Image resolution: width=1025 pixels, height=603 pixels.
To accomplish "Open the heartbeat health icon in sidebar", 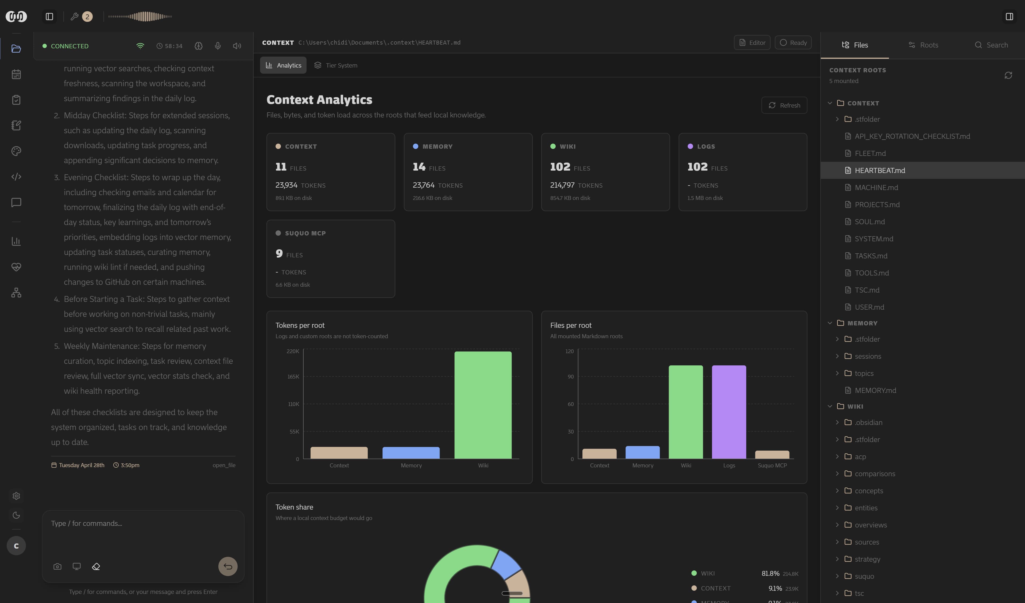I will point(16,267).
